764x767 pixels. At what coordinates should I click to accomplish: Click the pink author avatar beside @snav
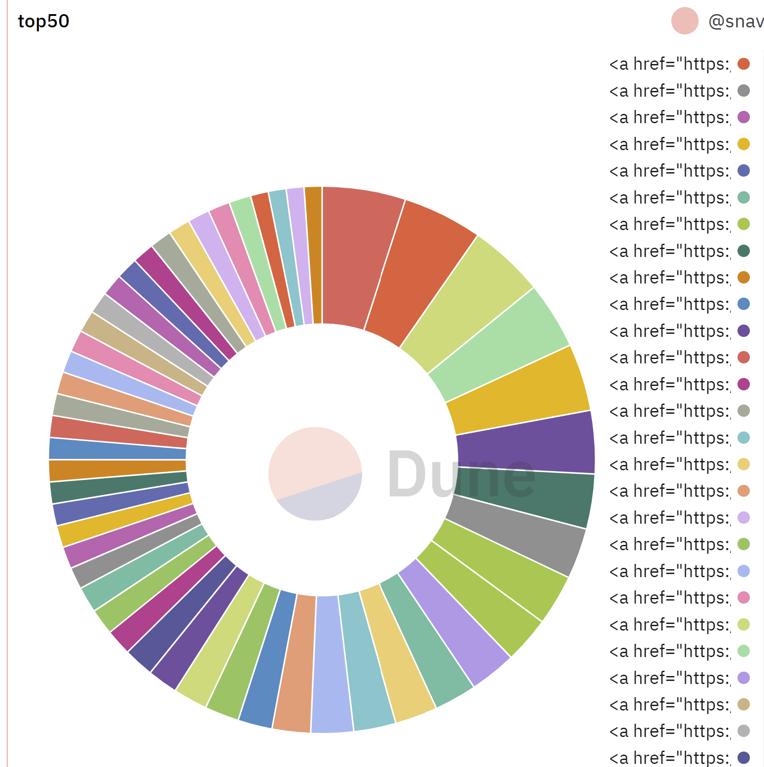click(685, 21)
